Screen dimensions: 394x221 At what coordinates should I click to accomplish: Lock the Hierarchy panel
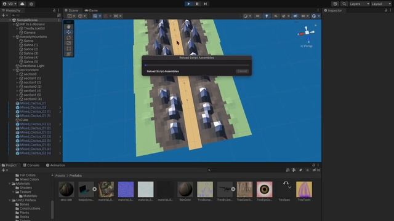tap(54, 10)
